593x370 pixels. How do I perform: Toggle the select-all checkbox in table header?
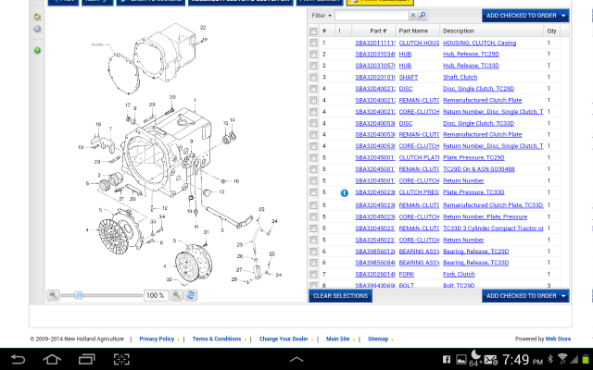[313, 31]
